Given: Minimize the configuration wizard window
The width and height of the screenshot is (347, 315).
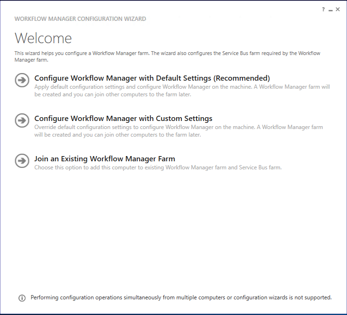Looking at the screenshot, I should click(330, 9).
